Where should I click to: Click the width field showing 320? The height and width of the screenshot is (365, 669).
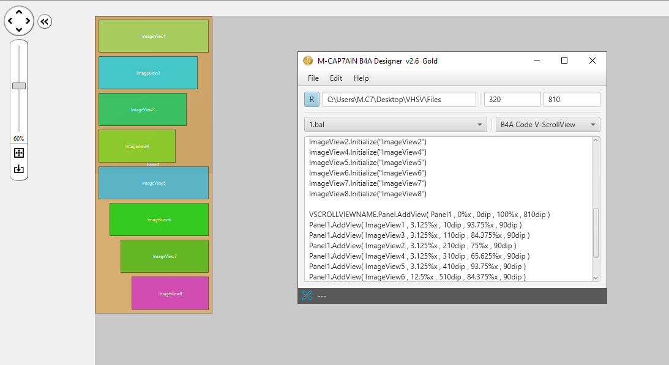click(x=512, y=100)
